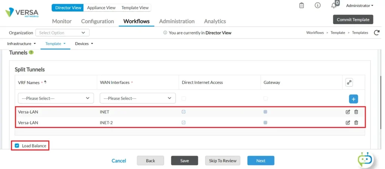Edit the Versa-LAN INET row

[x=348, y=112]
